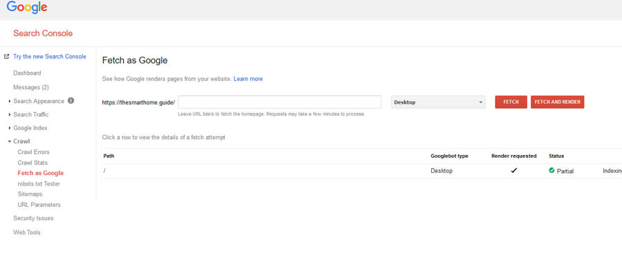Expand the Google Index section arrow
Image resolution: width=622 pixels, height=258 pixels.
pos(10,128)
